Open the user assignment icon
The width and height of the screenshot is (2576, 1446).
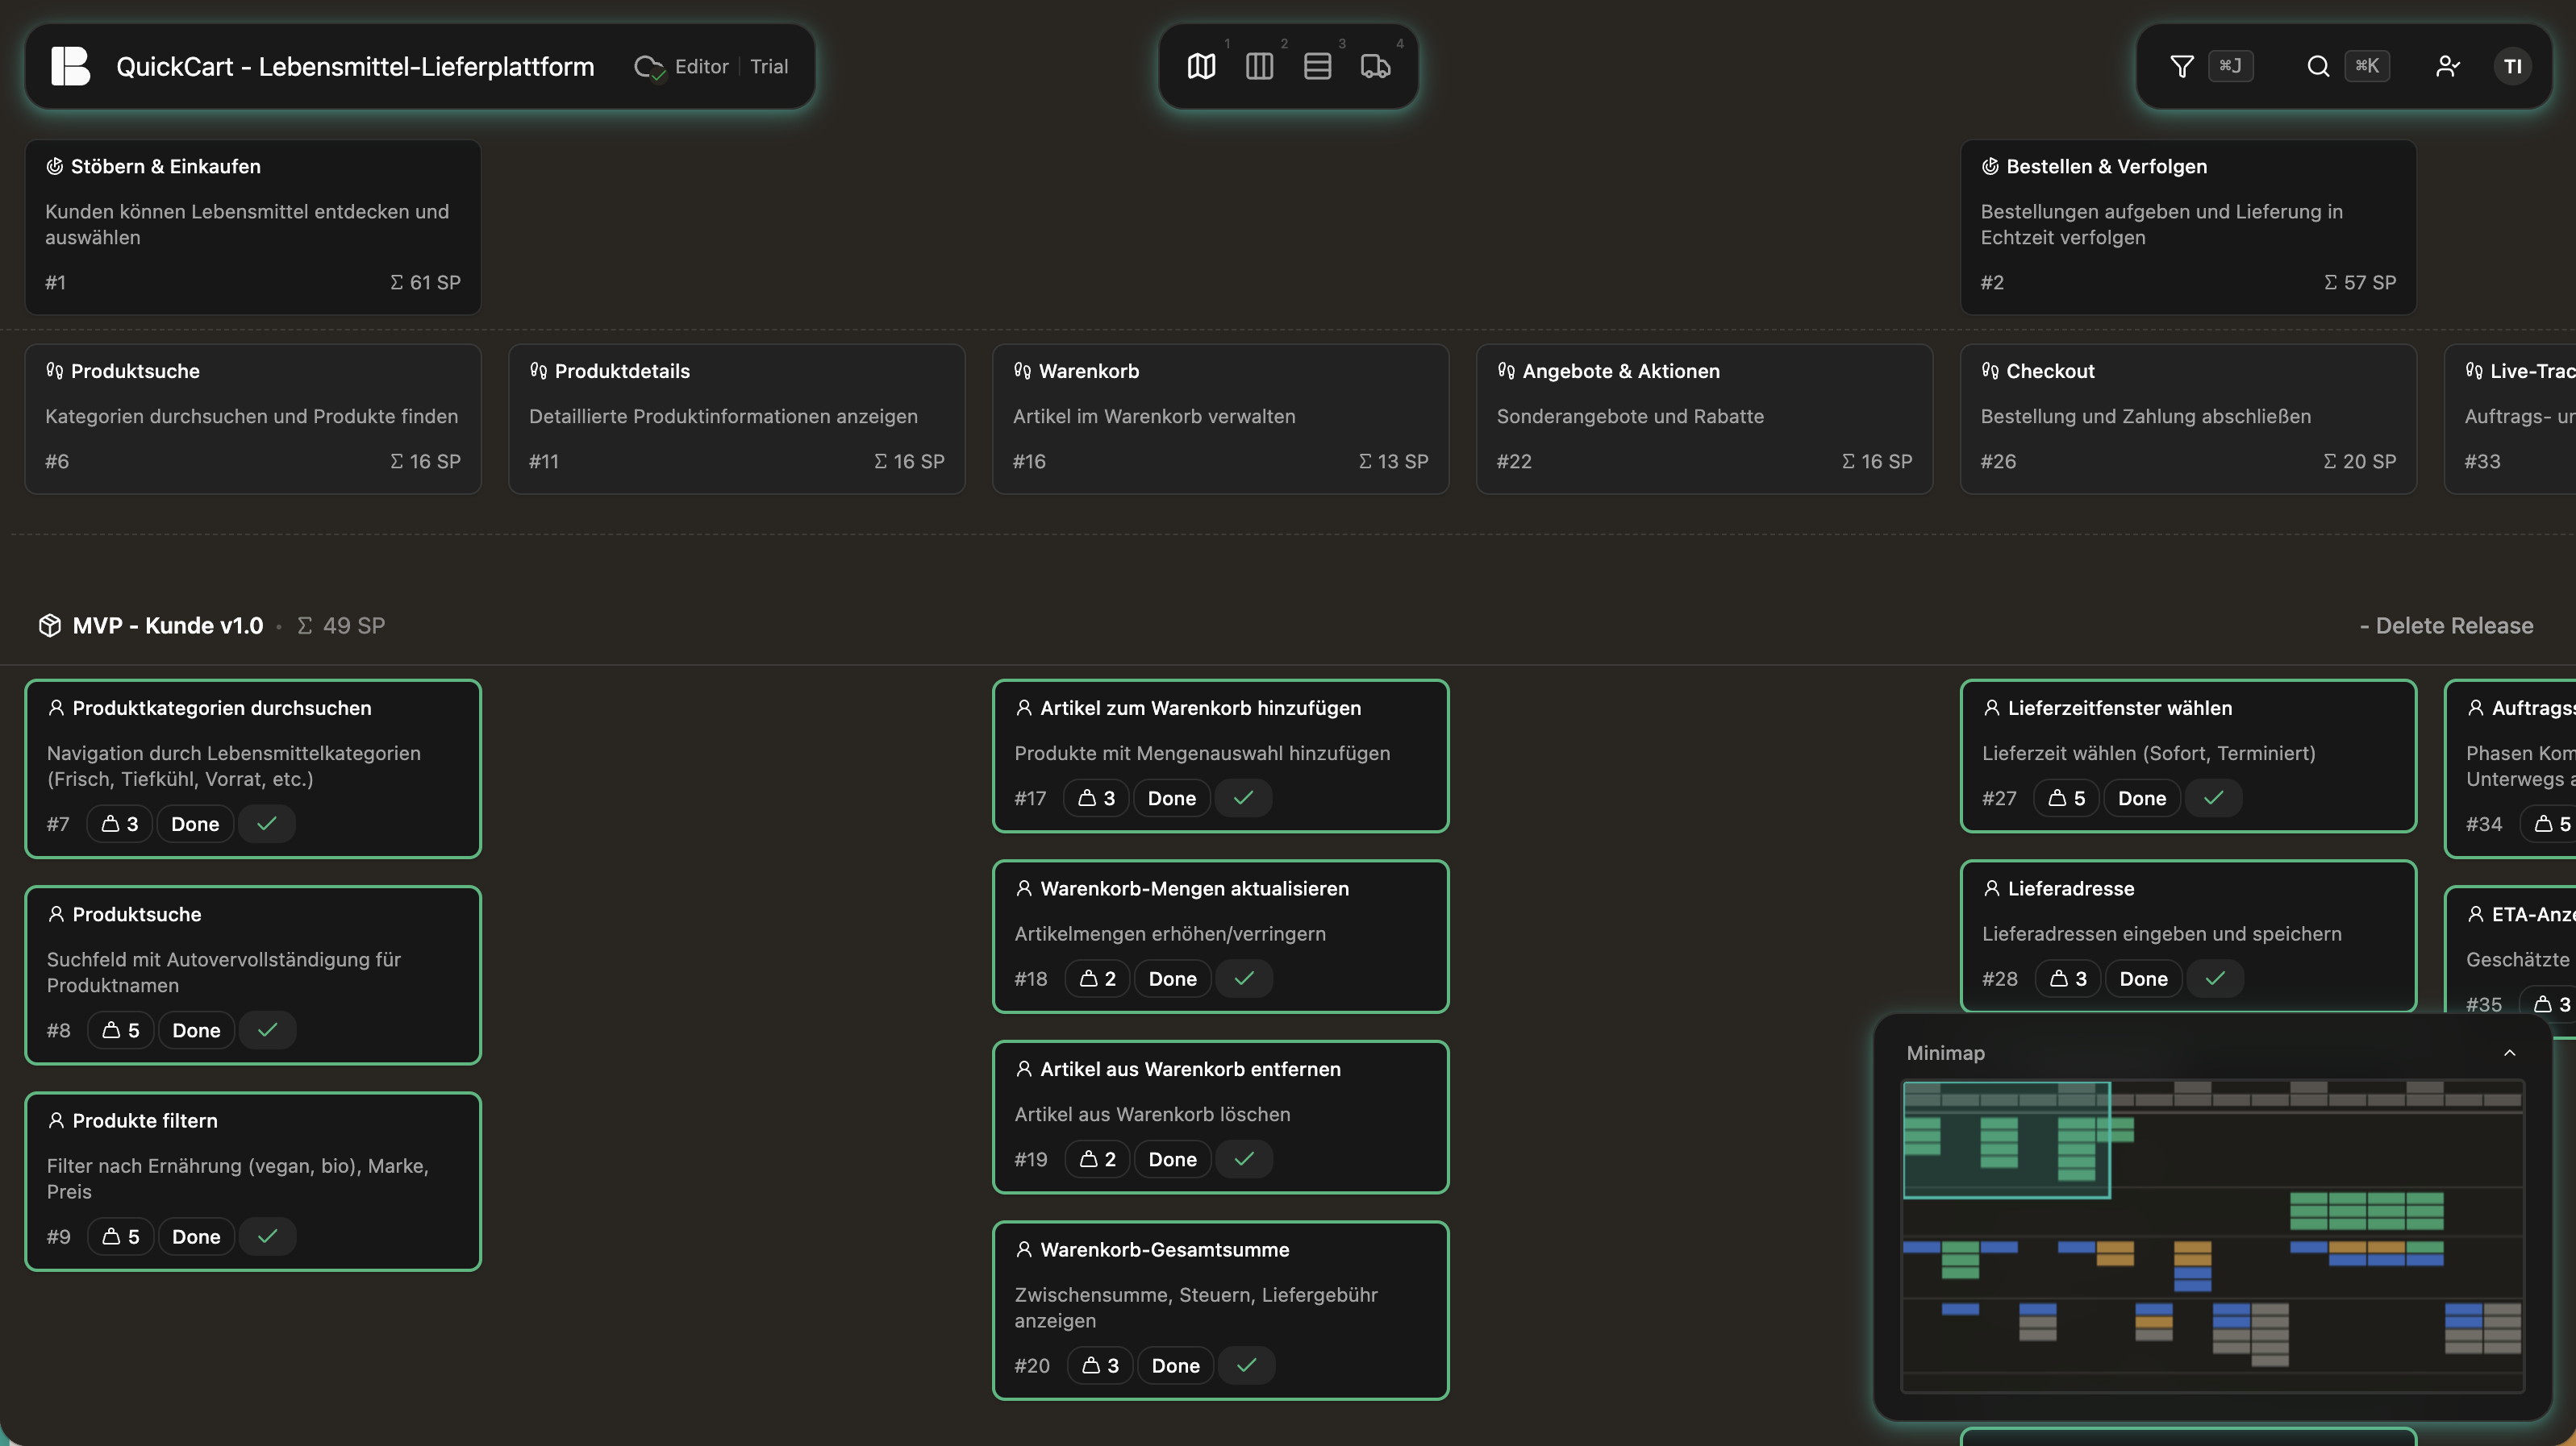pos(2447,66)
